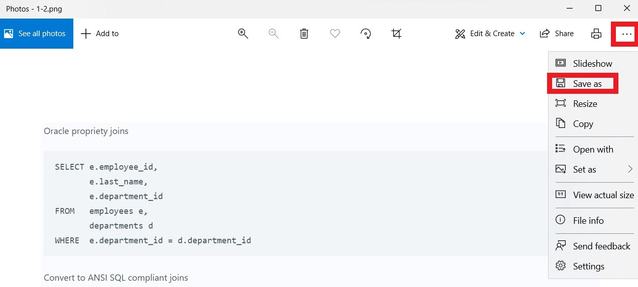Expand the Set as submenu arrow
638x287 pixels.
(630, 170)
